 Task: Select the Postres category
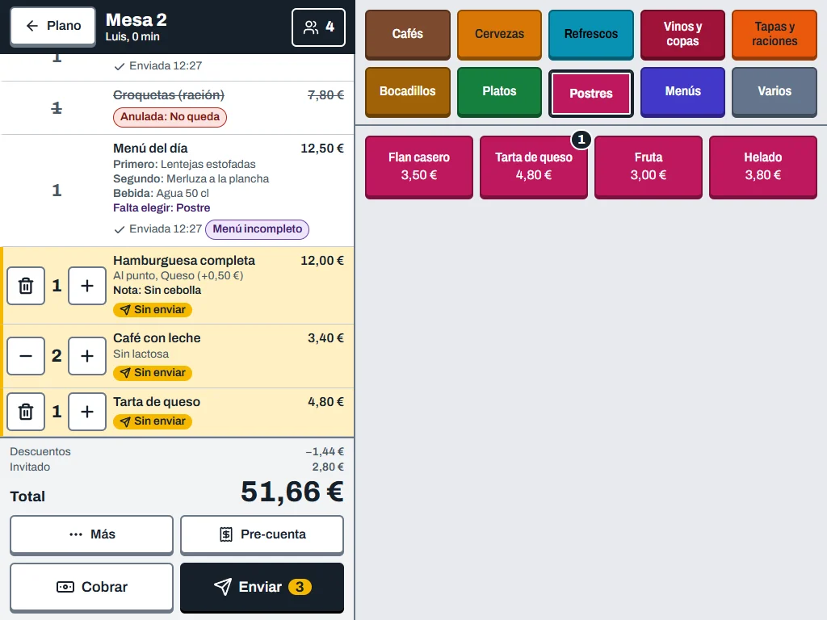591,94
